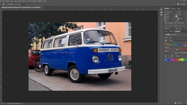
Task: Open the kerning Metrics dropdown
Action: 170,17
